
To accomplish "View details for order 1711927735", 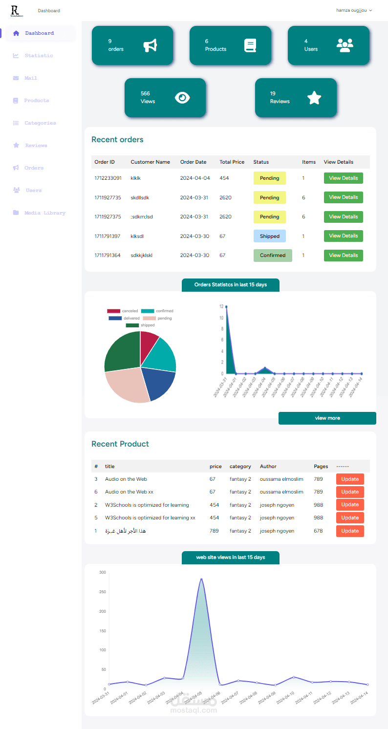I will (x=344, y=197).
